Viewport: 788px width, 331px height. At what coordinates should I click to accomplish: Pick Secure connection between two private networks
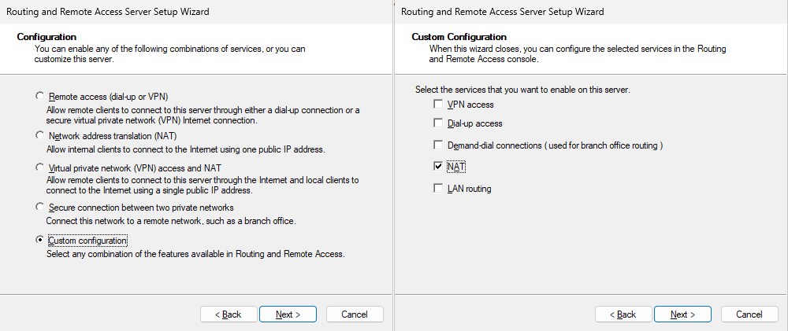(40, 208)
